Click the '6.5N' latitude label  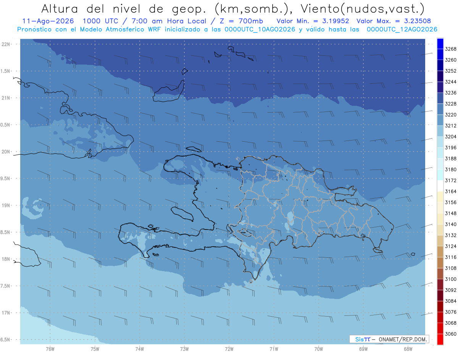click(x=6, y=339)
